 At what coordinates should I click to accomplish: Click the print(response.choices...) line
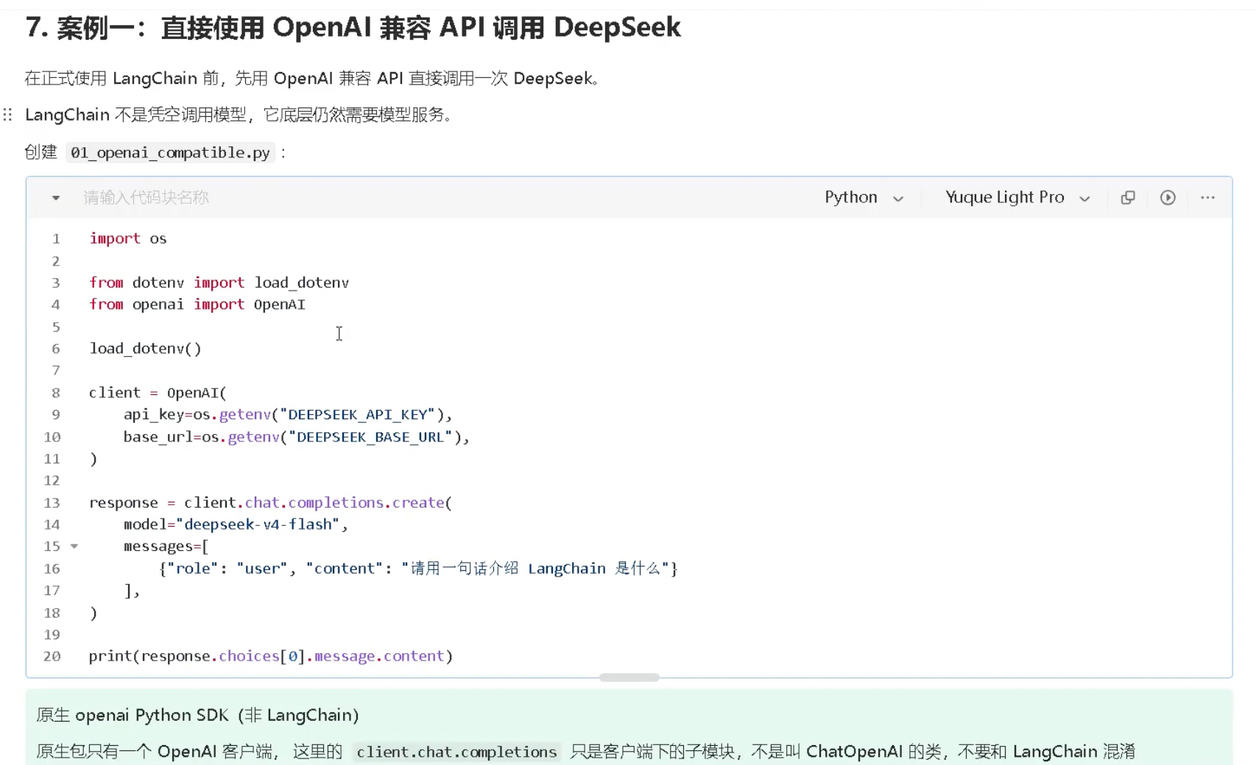click(x=271, y=656)
